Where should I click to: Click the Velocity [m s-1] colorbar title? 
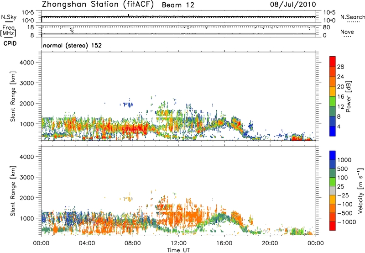(x=360, y=190)
